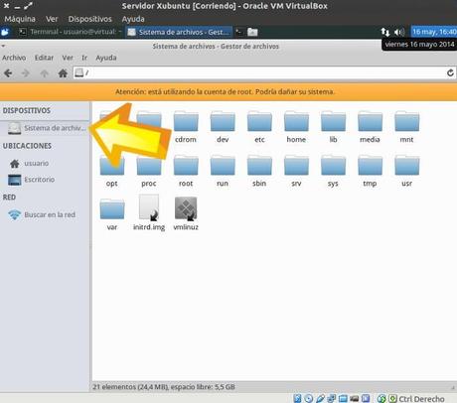The image size is (457, 403).
Task: Click the small terminal icon in taskbar
Action: click(x=238, y=32)
